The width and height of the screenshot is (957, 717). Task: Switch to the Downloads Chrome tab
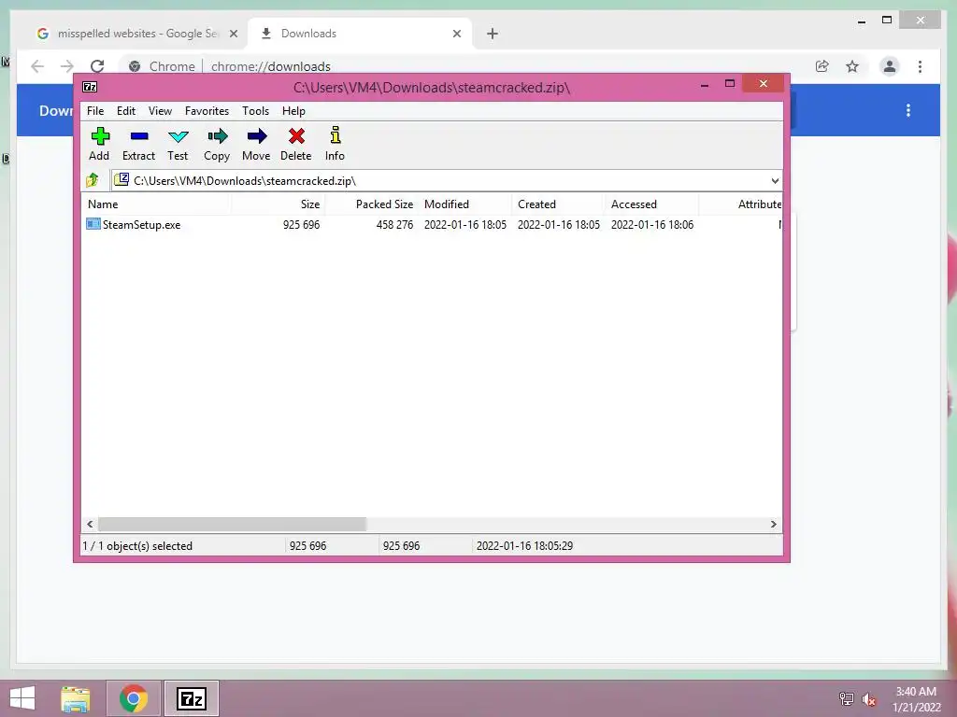pos(359,34)
